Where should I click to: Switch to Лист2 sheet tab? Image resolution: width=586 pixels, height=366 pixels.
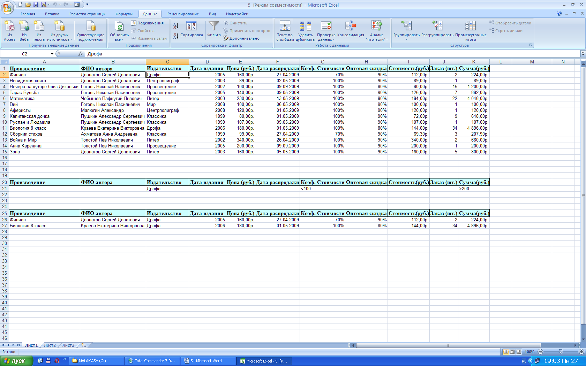(x=50, y=345)
